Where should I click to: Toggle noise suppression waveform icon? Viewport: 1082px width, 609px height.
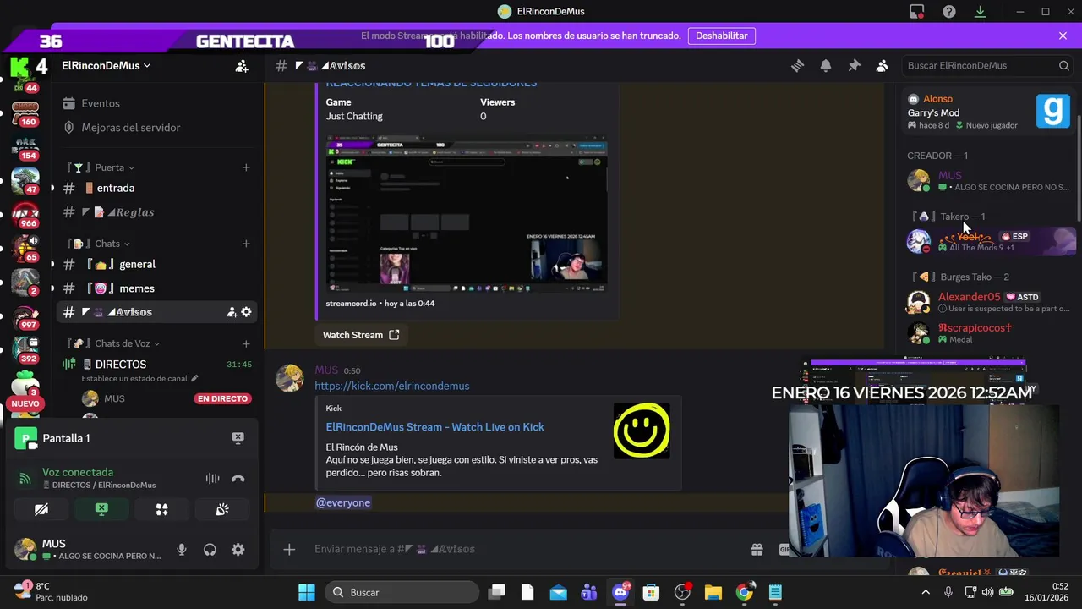(x=212, y=478)
